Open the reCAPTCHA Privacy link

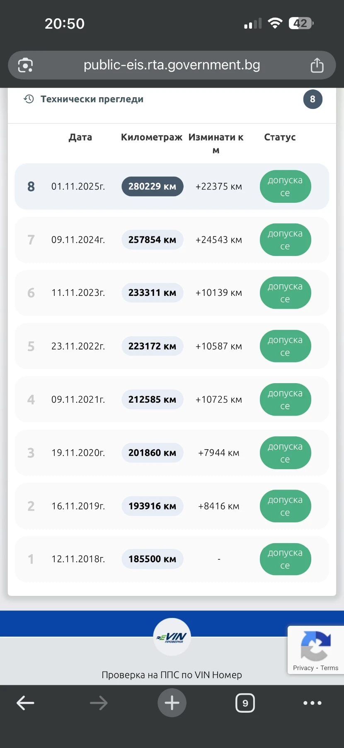303,668
